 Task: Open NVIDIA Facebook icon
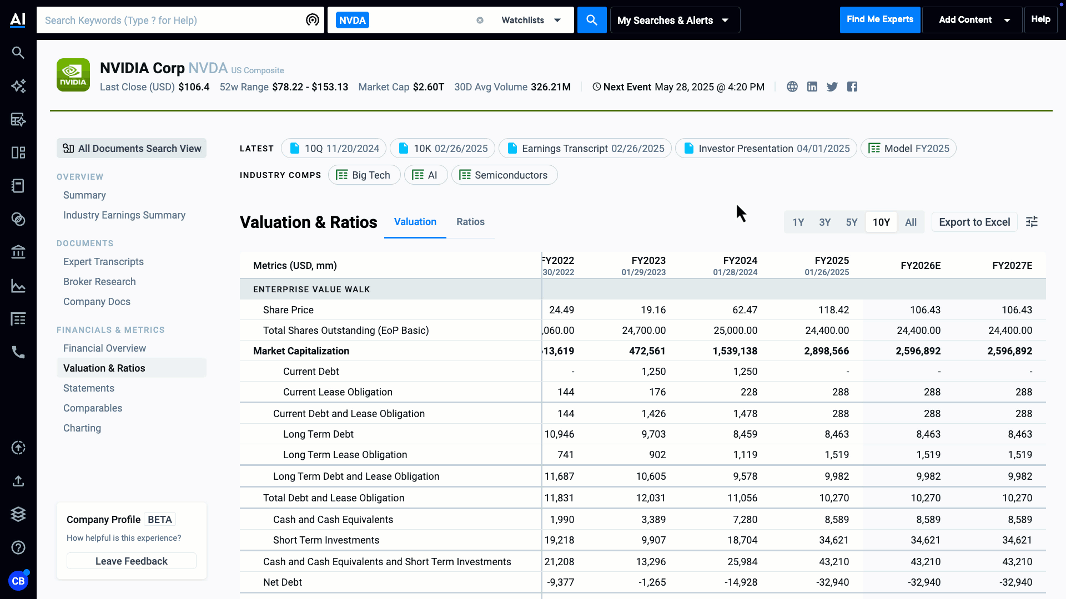tap(852, 87)
